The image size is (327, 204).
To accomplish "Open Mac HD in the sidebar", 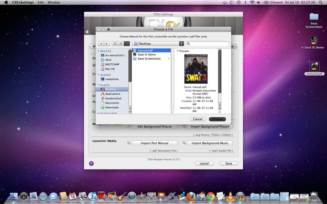I will (108, 69).
